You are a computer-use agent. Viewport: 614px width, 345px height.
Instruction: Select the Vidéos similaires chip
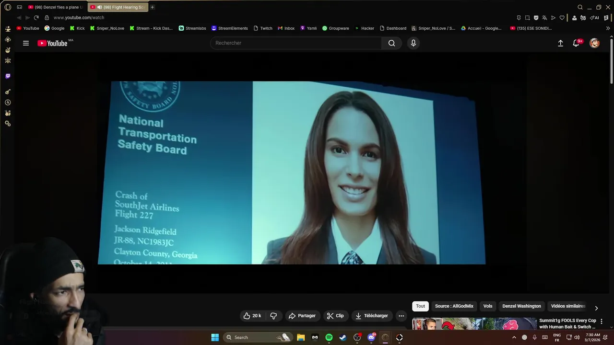(568, 306)
